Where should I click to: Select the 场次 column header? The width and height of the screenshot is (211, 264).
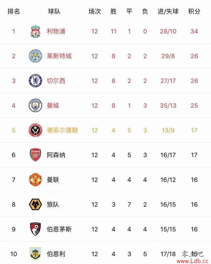tap(95, 11)
